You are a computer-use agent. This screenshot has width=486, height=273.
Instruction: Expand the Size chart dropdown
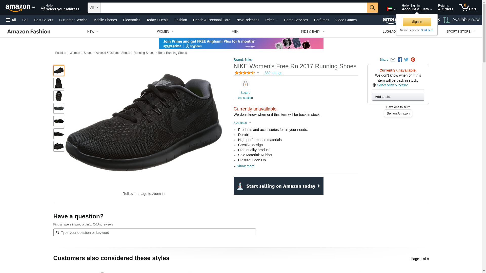pos(242,123)
